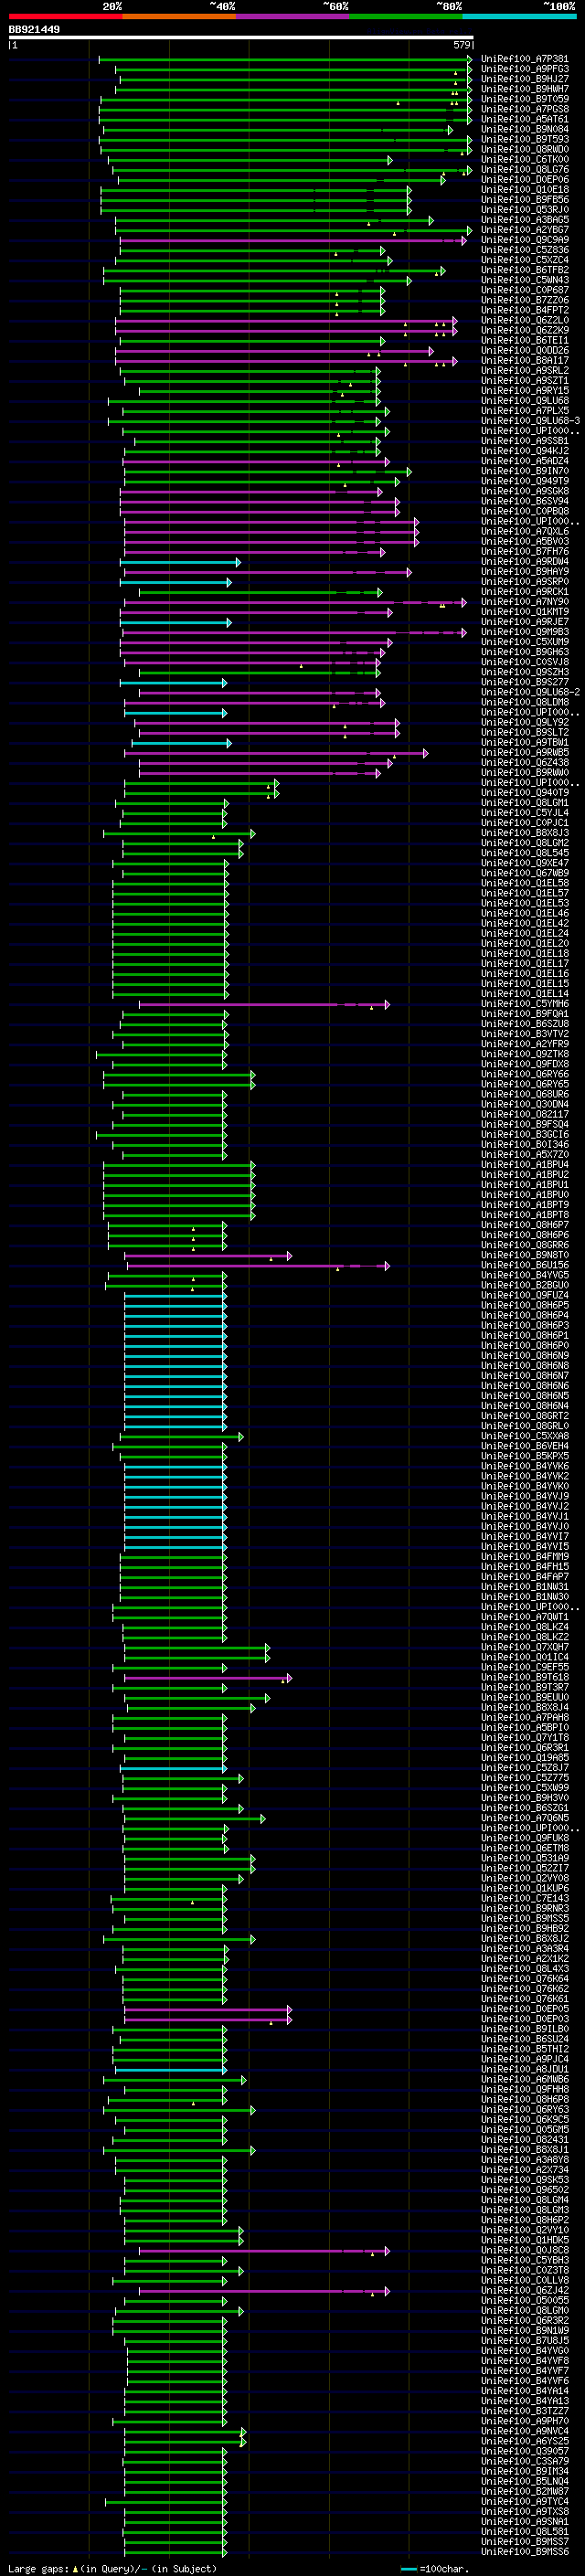
Task: Click the cyan alignment bar for UniRef100_A9RDW4
Action: (180, 562)
